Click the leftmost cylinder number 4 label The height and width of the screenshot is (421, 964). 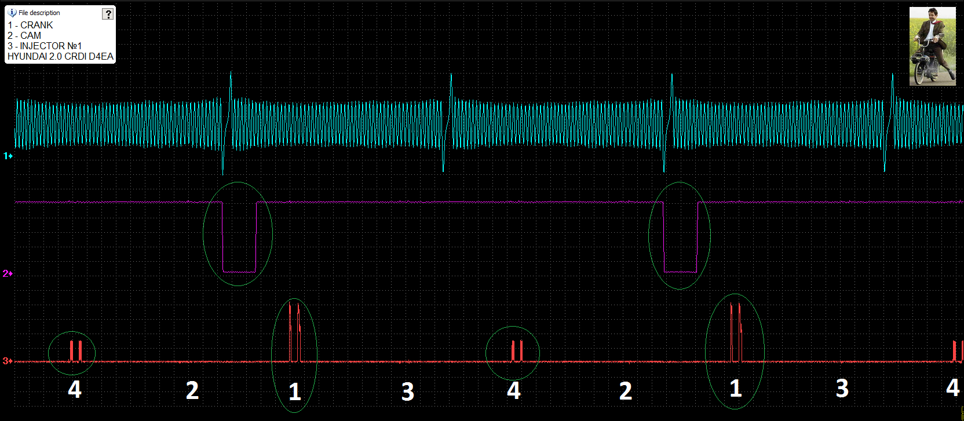pyautogui.click(x=75, y=390)
